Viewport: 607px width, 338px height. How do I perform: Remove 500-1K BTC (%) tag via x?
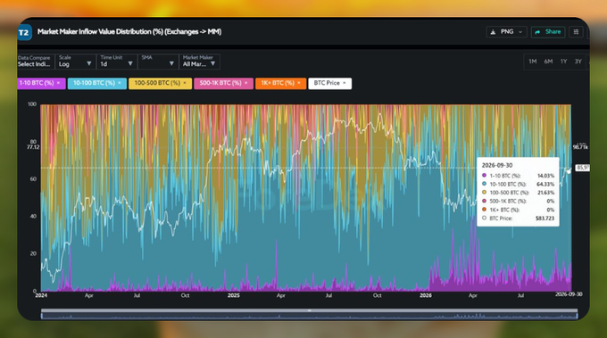point(245,83)
